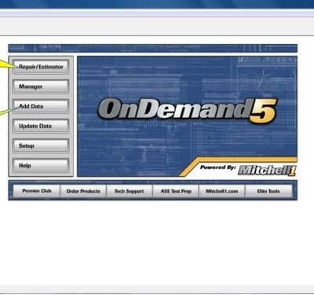314x295 pixels.
Task: Visit Mitchell1.com from the bottom bar
Action: click(x=222, y=191)
